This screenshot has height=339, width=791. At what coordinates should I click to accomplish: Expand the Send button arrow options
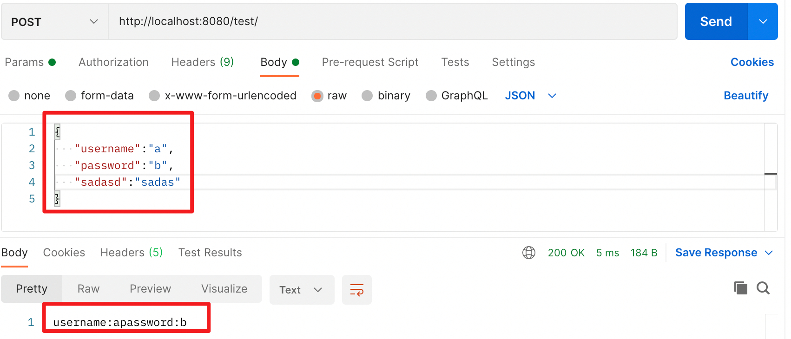(763, 22)
